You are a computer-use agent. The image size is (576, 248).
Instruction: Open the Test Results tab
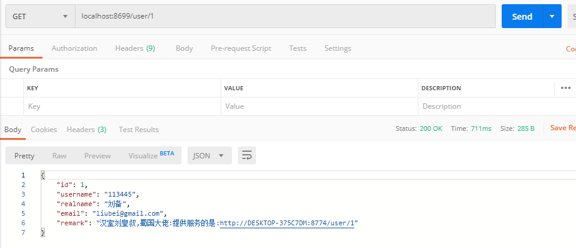point(139,129)
